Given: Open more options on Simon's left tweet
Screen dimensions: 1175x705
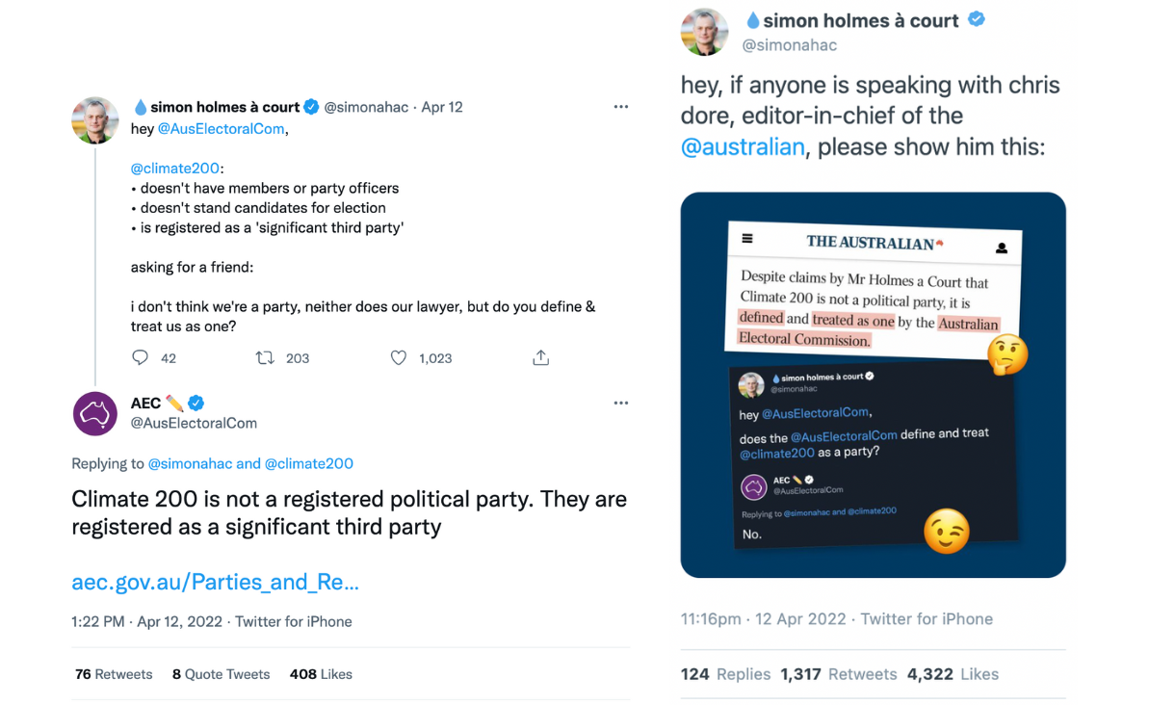Looking at the screenshot, I should pyautogui.click(x=621, y=107).
